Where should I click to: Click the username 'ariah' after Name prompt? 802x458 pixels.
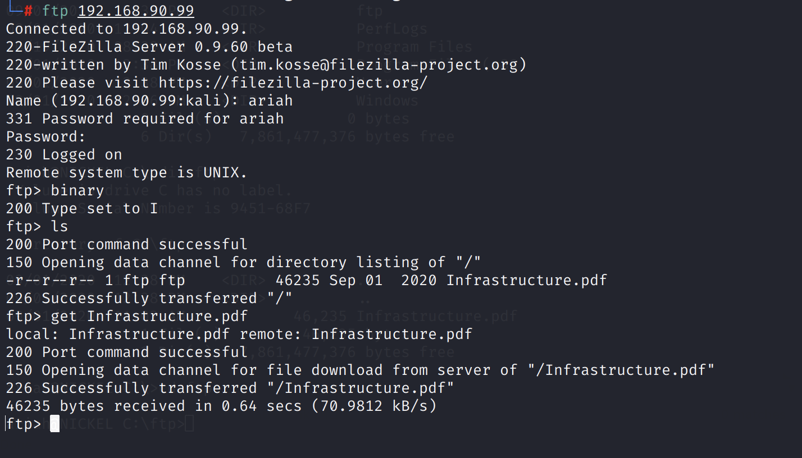[271, 100]
